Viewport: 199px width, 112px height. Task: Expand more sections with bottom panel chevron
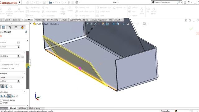tap(28, 105)
